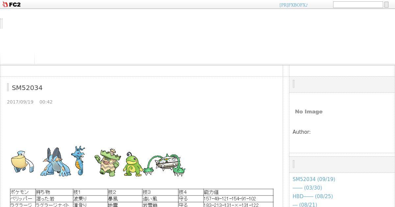Image resolution: width=395 pixels, height=207 pixels.
Task: Click the Author: label in sidebar
Action: tap(302, 132)
